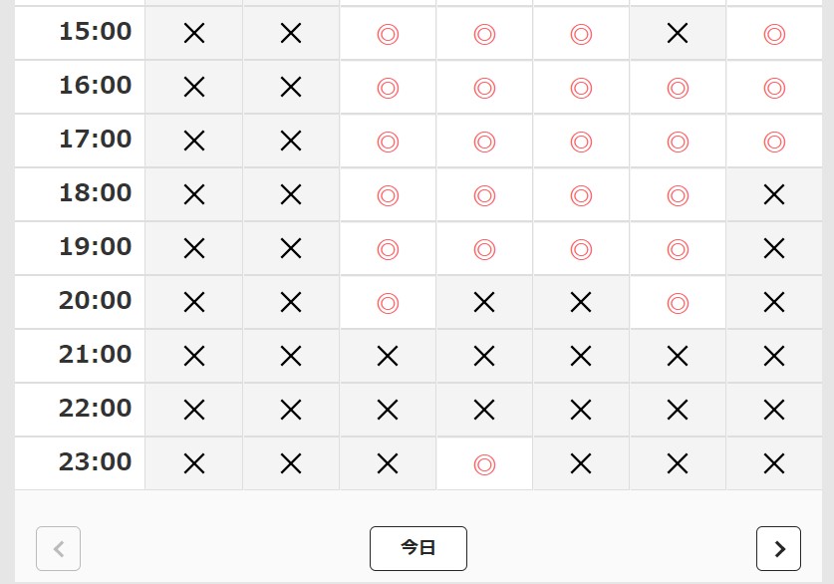834x584 pixels.
Task: Click the 23:00 time row label
Action: [x=95, y=462]
